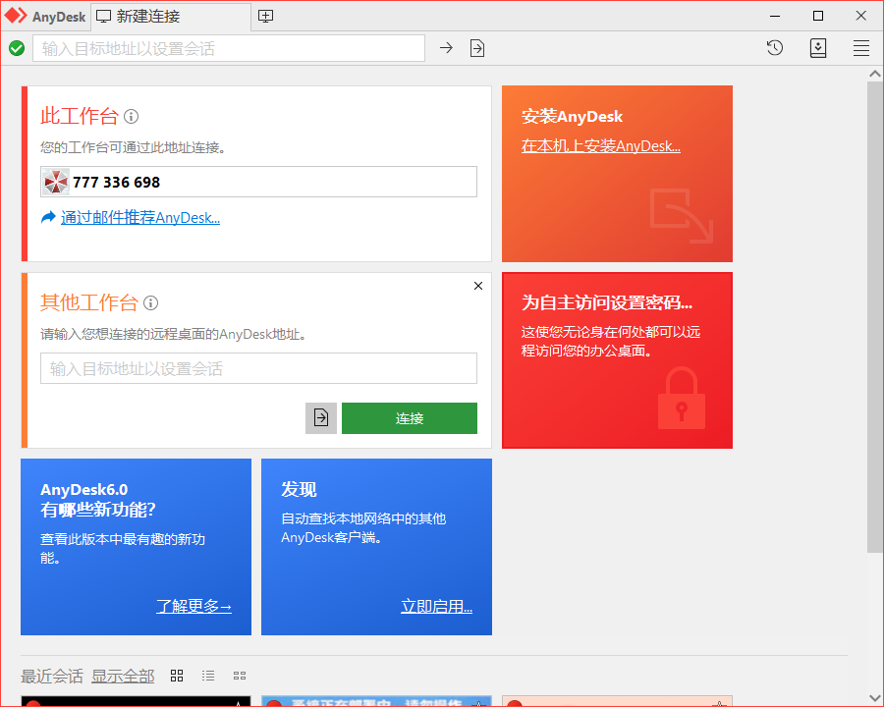The width and height of the screenshot is (884, 707).
Task: Click the remote address field in 其他工作台
Action: tap(258, 368)
